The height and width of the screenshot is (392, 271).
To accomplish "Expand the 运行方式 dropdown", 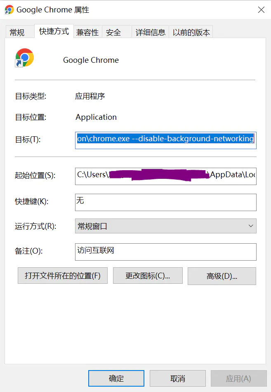I will [165, 226].
